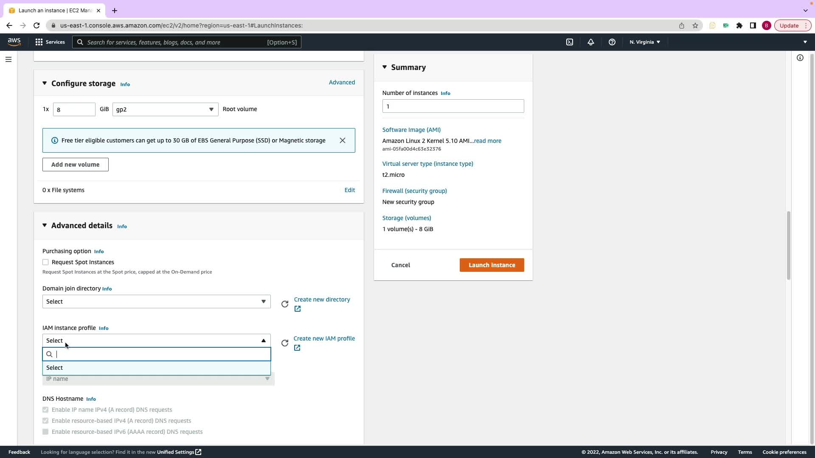Open the Domain join directory dropdown

(x=156, y=302)
